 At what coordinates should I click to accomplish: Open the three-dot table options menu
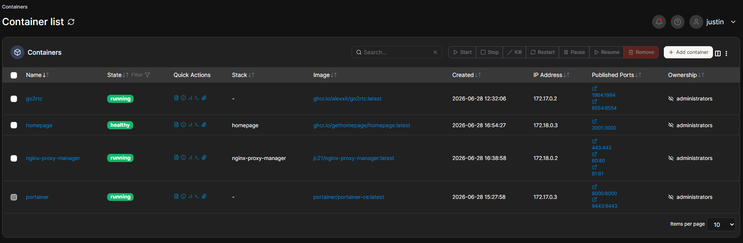[726, 53]
